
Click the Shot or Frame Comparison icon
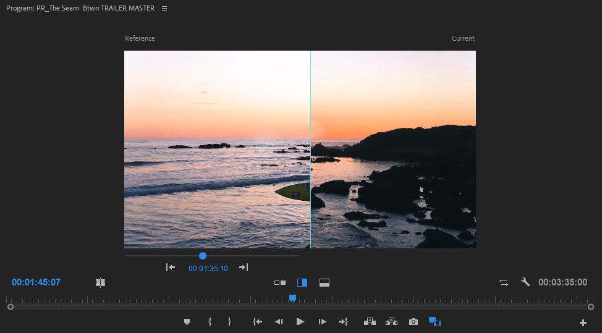tap(100, 282)
